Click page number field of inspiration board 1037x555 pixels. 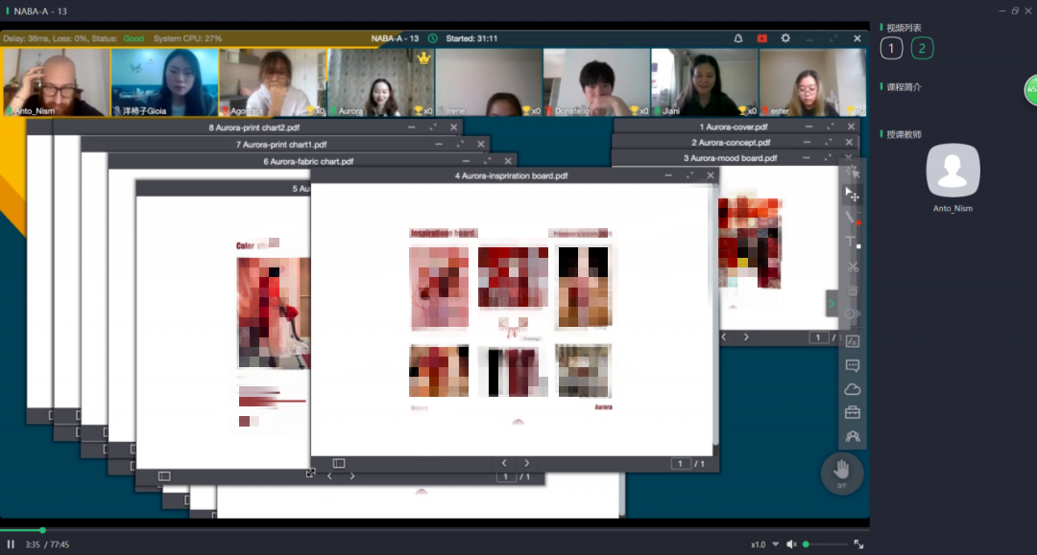(680, 464)
